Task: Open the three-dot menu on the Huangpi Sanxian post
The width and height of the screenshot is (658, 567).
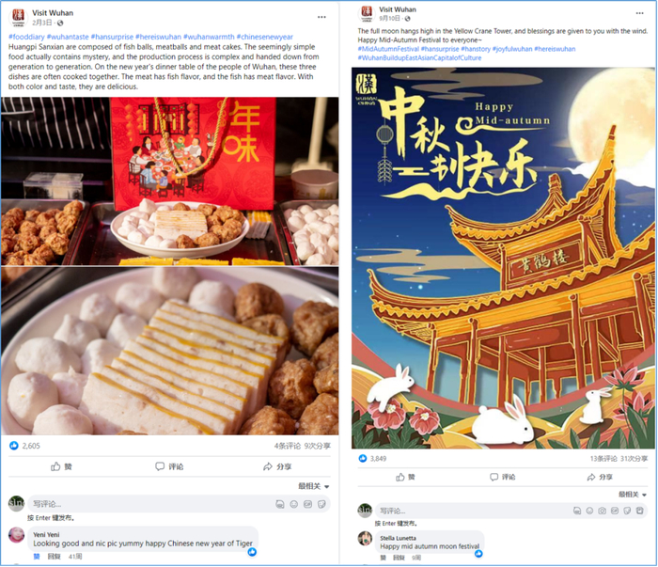Action: (321, 17)
